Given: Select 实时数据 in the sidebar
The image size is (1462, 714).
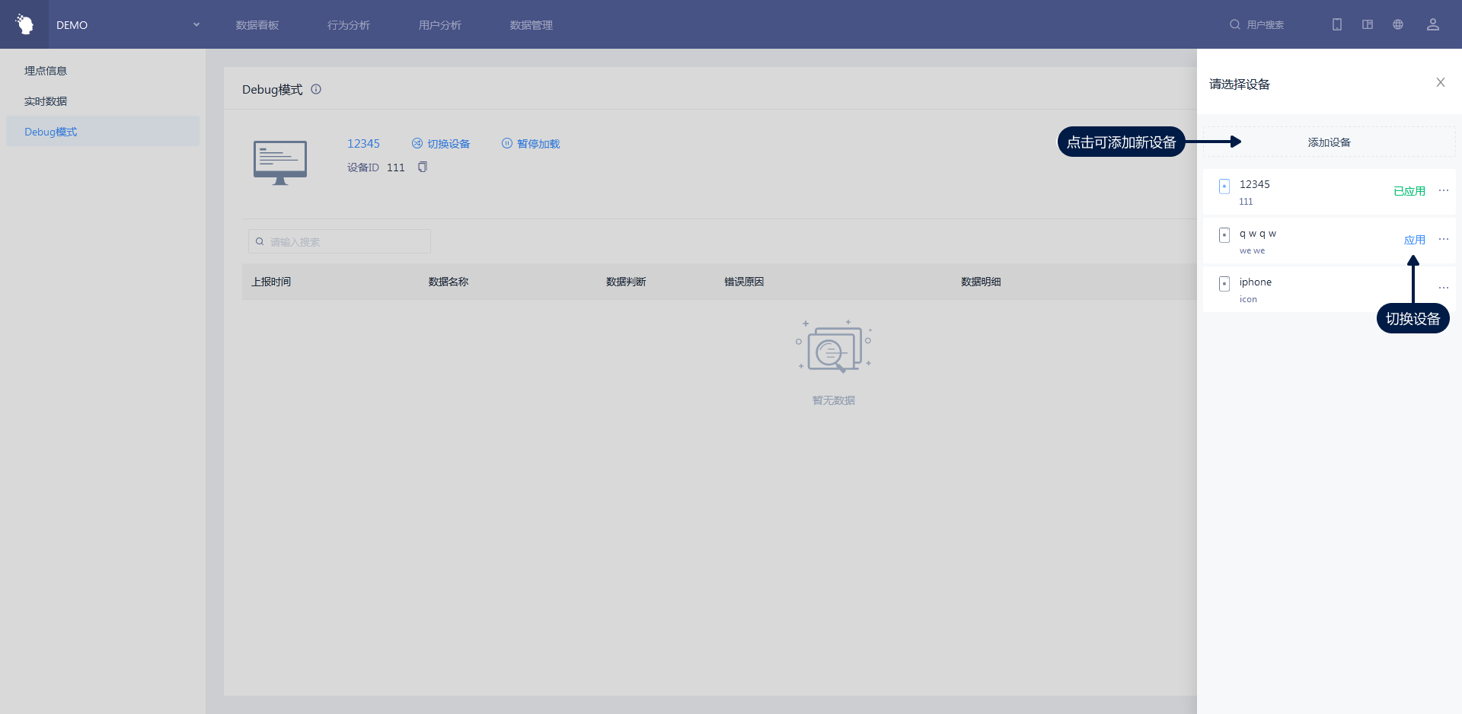Looking at the screenshot, I should pyautogui.click(x=46, y=101).
